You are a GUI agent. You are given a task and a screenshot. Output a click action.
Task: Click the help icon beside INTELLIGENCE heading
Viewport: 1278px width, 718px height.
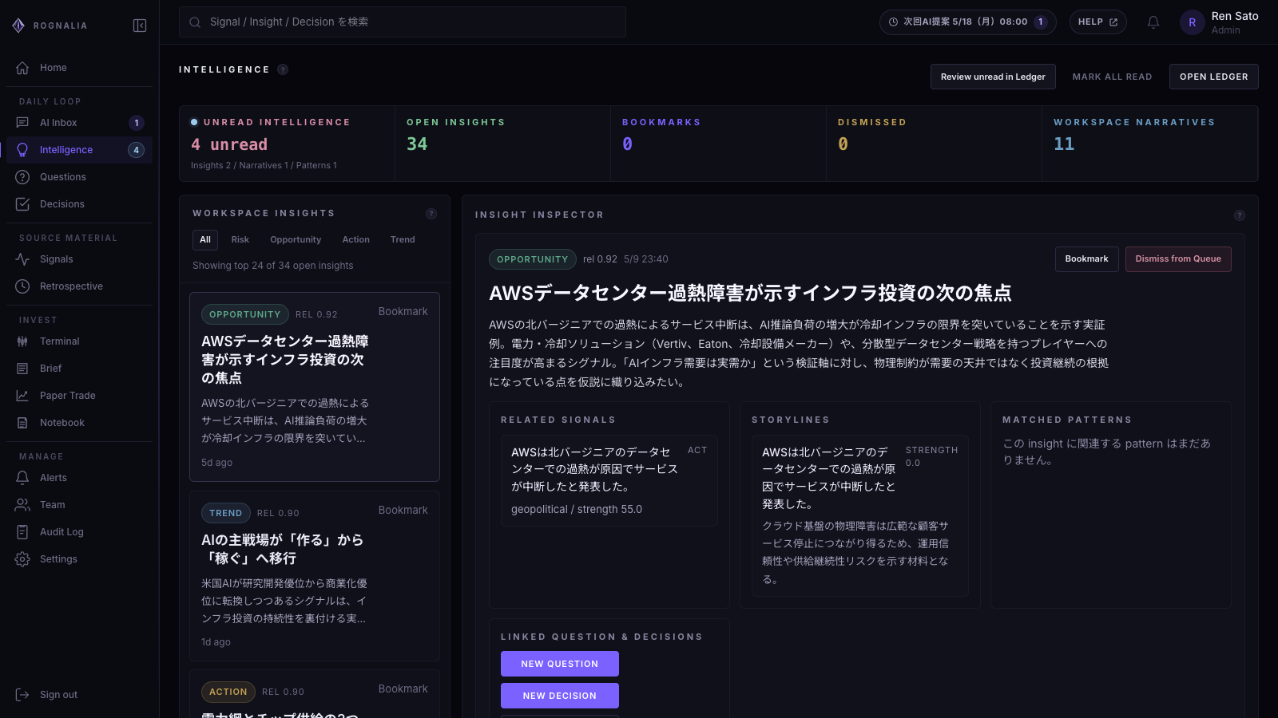tap(283, 69)
